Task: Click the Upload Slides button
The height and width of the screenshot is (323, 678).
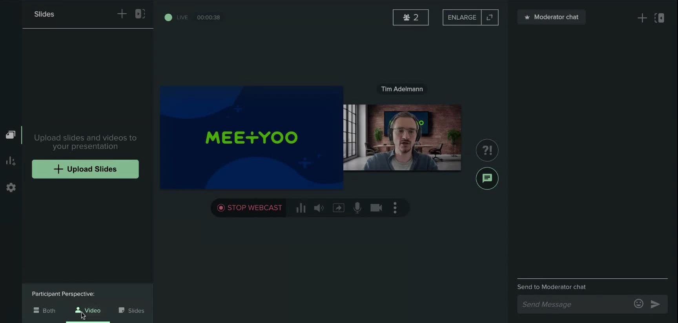Action: pyautogui.click(x=85, y=169)
